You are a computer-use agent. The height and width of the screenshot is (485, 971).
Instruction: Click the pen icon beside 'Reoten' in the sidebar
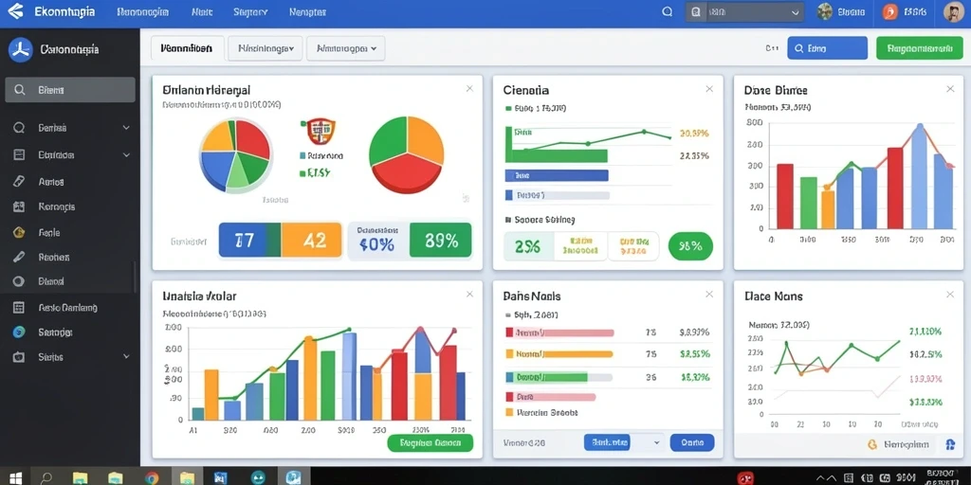point(19,257)
